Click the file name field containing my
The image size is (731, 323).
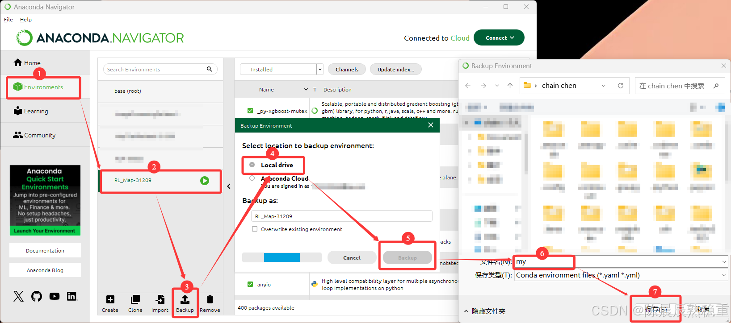[621, 262]
